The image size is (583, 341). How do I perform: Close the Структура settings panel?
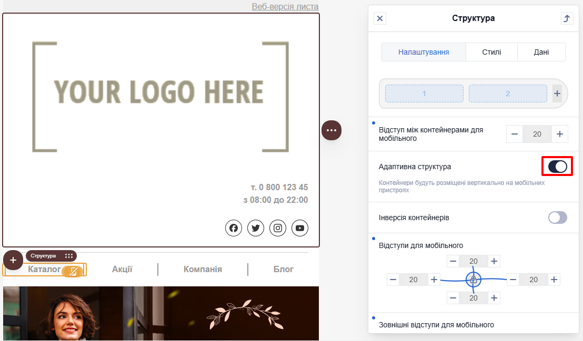(379, 18)
